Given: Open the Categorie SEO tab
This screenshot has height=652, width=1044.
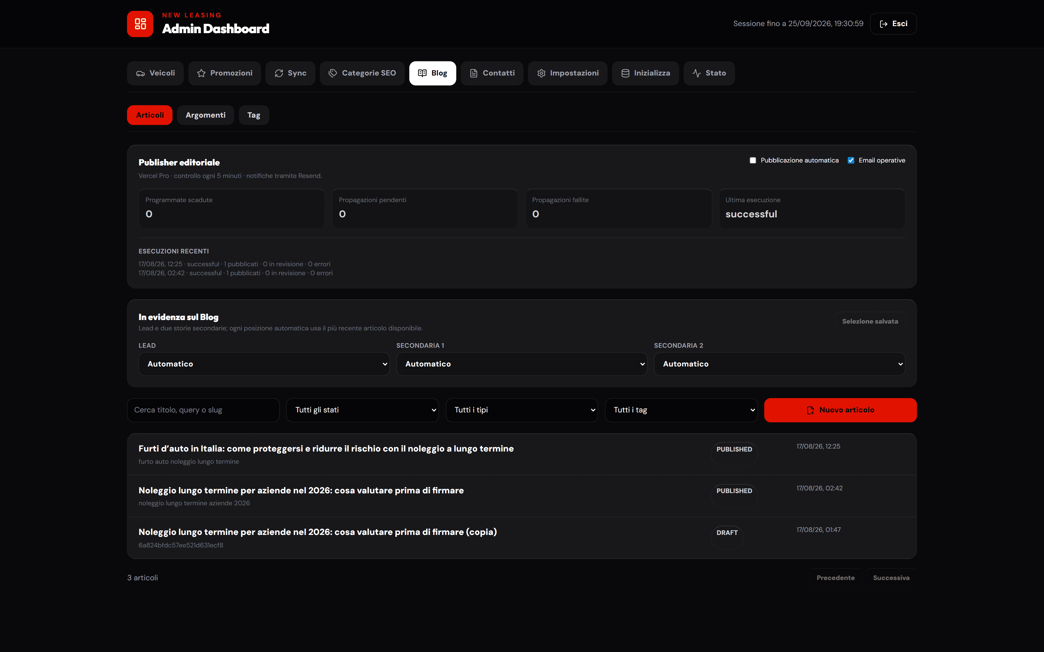Looking at the screenshot, I should pyautogui.click(x=362, y=73).
